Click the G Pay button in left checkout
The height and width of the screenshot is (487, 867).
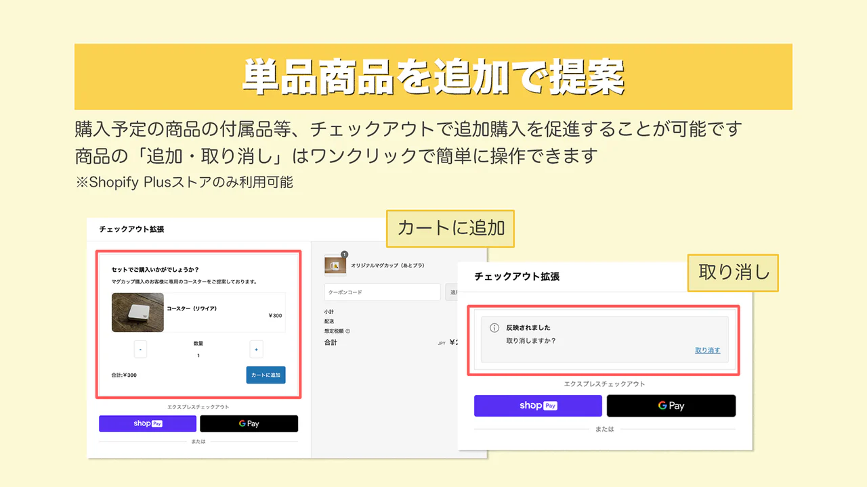[249, 423]
